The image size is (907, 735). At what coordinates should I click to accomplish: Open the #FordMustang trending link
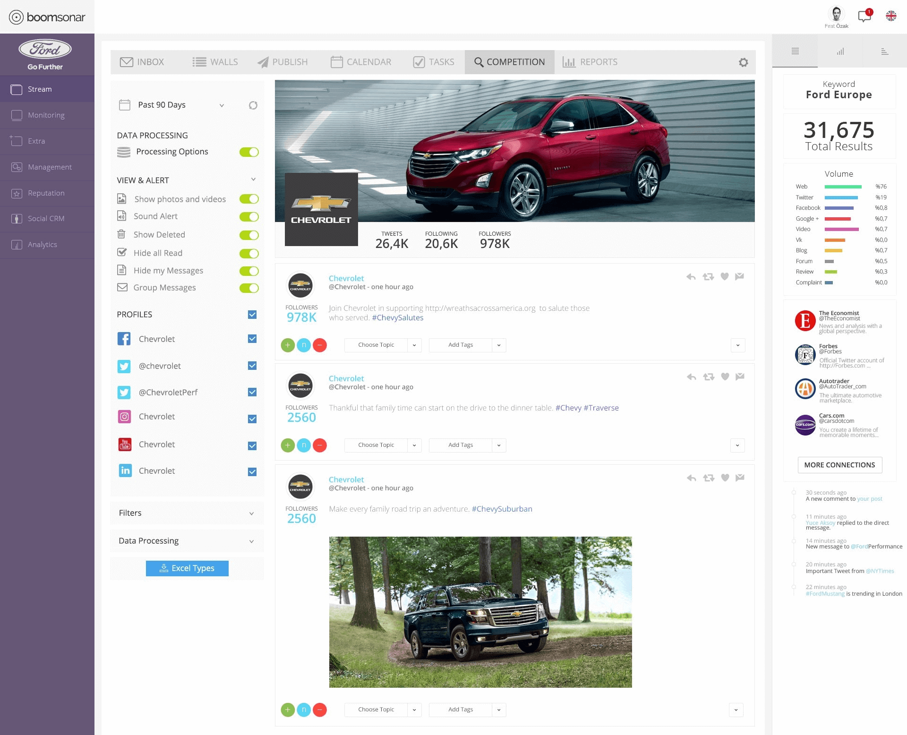click(x=825, y=594)
